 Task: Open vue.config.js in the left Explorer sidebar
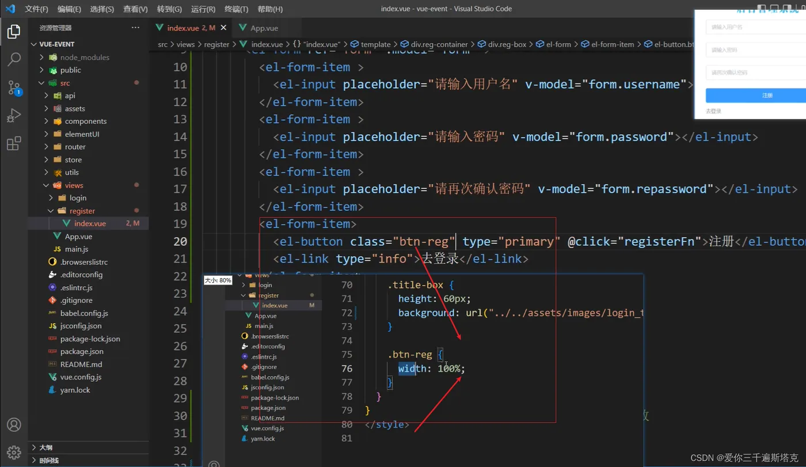tap(88, 377)
